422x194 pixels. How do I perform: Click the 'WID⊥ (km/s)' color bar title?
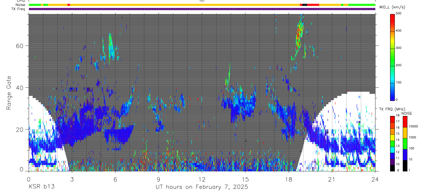coord(392,7)
